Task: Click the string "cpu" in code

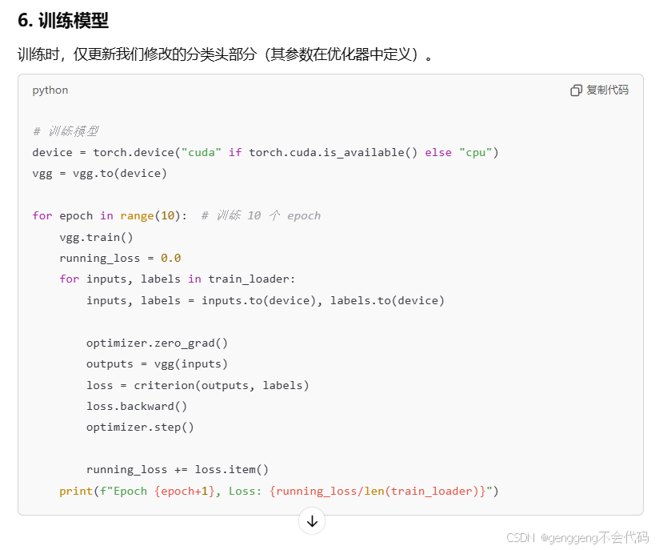Action: tap(476, 152)
